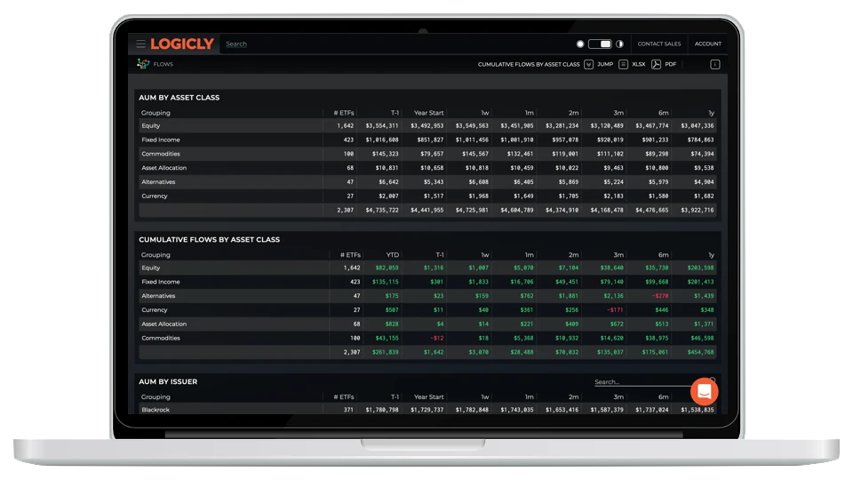Toggle the light/dark theme switch
Image resolution: width=853 pixels, height=480 pixels.
point(600,44)
